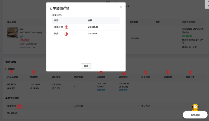Click the 商家应收 amount US $31.32
The width and height of the screenshot is (209, 121).
(x=93, y=27)
